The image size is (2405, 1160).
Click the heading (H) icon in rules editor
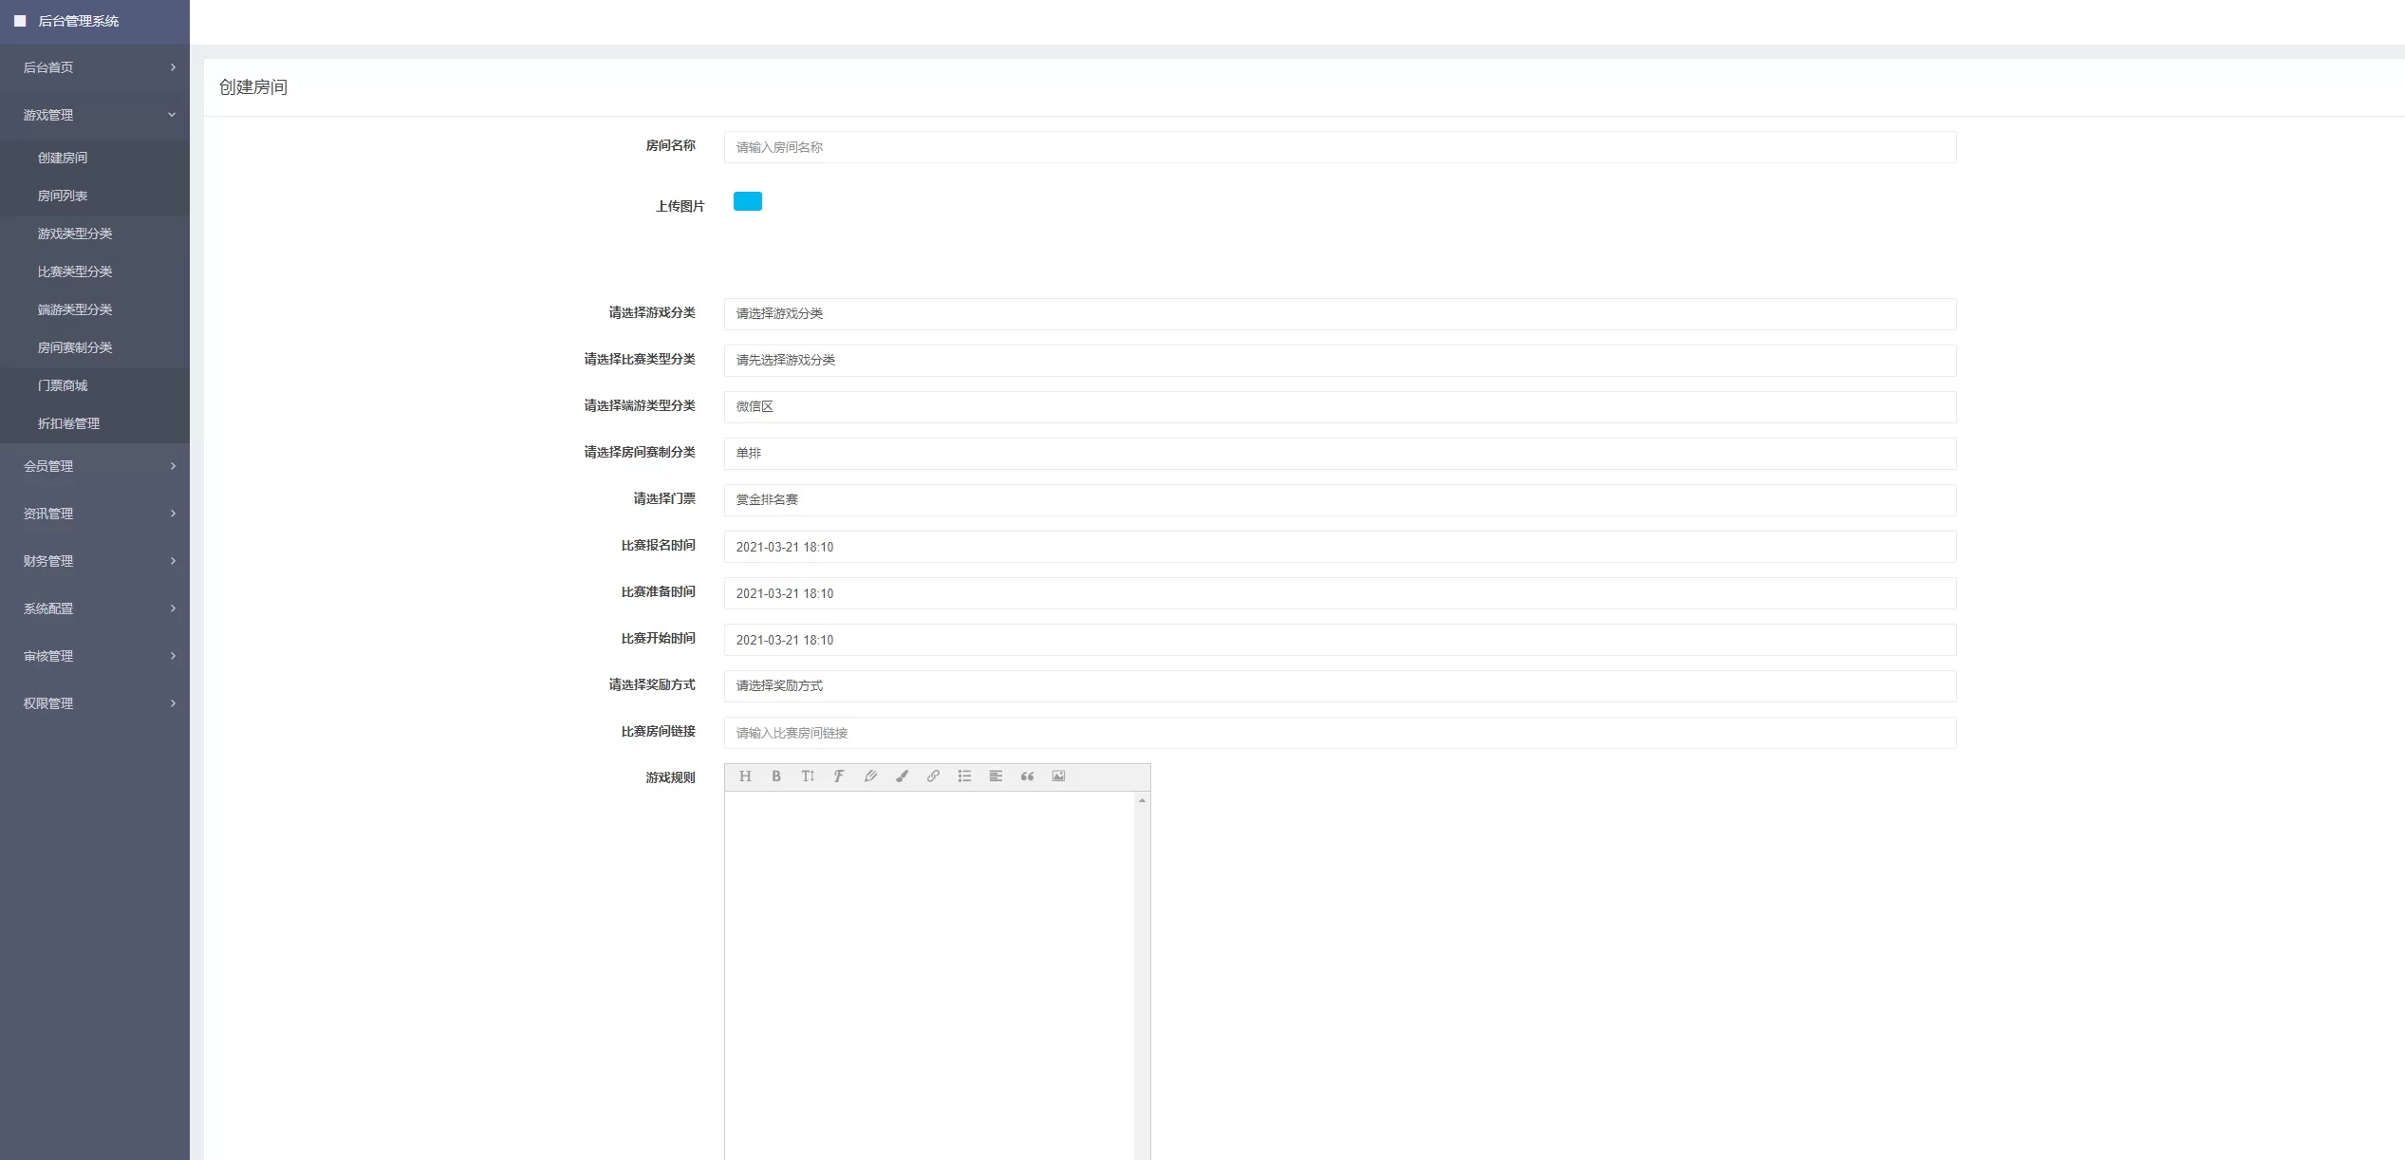click(x=745, y=776)
